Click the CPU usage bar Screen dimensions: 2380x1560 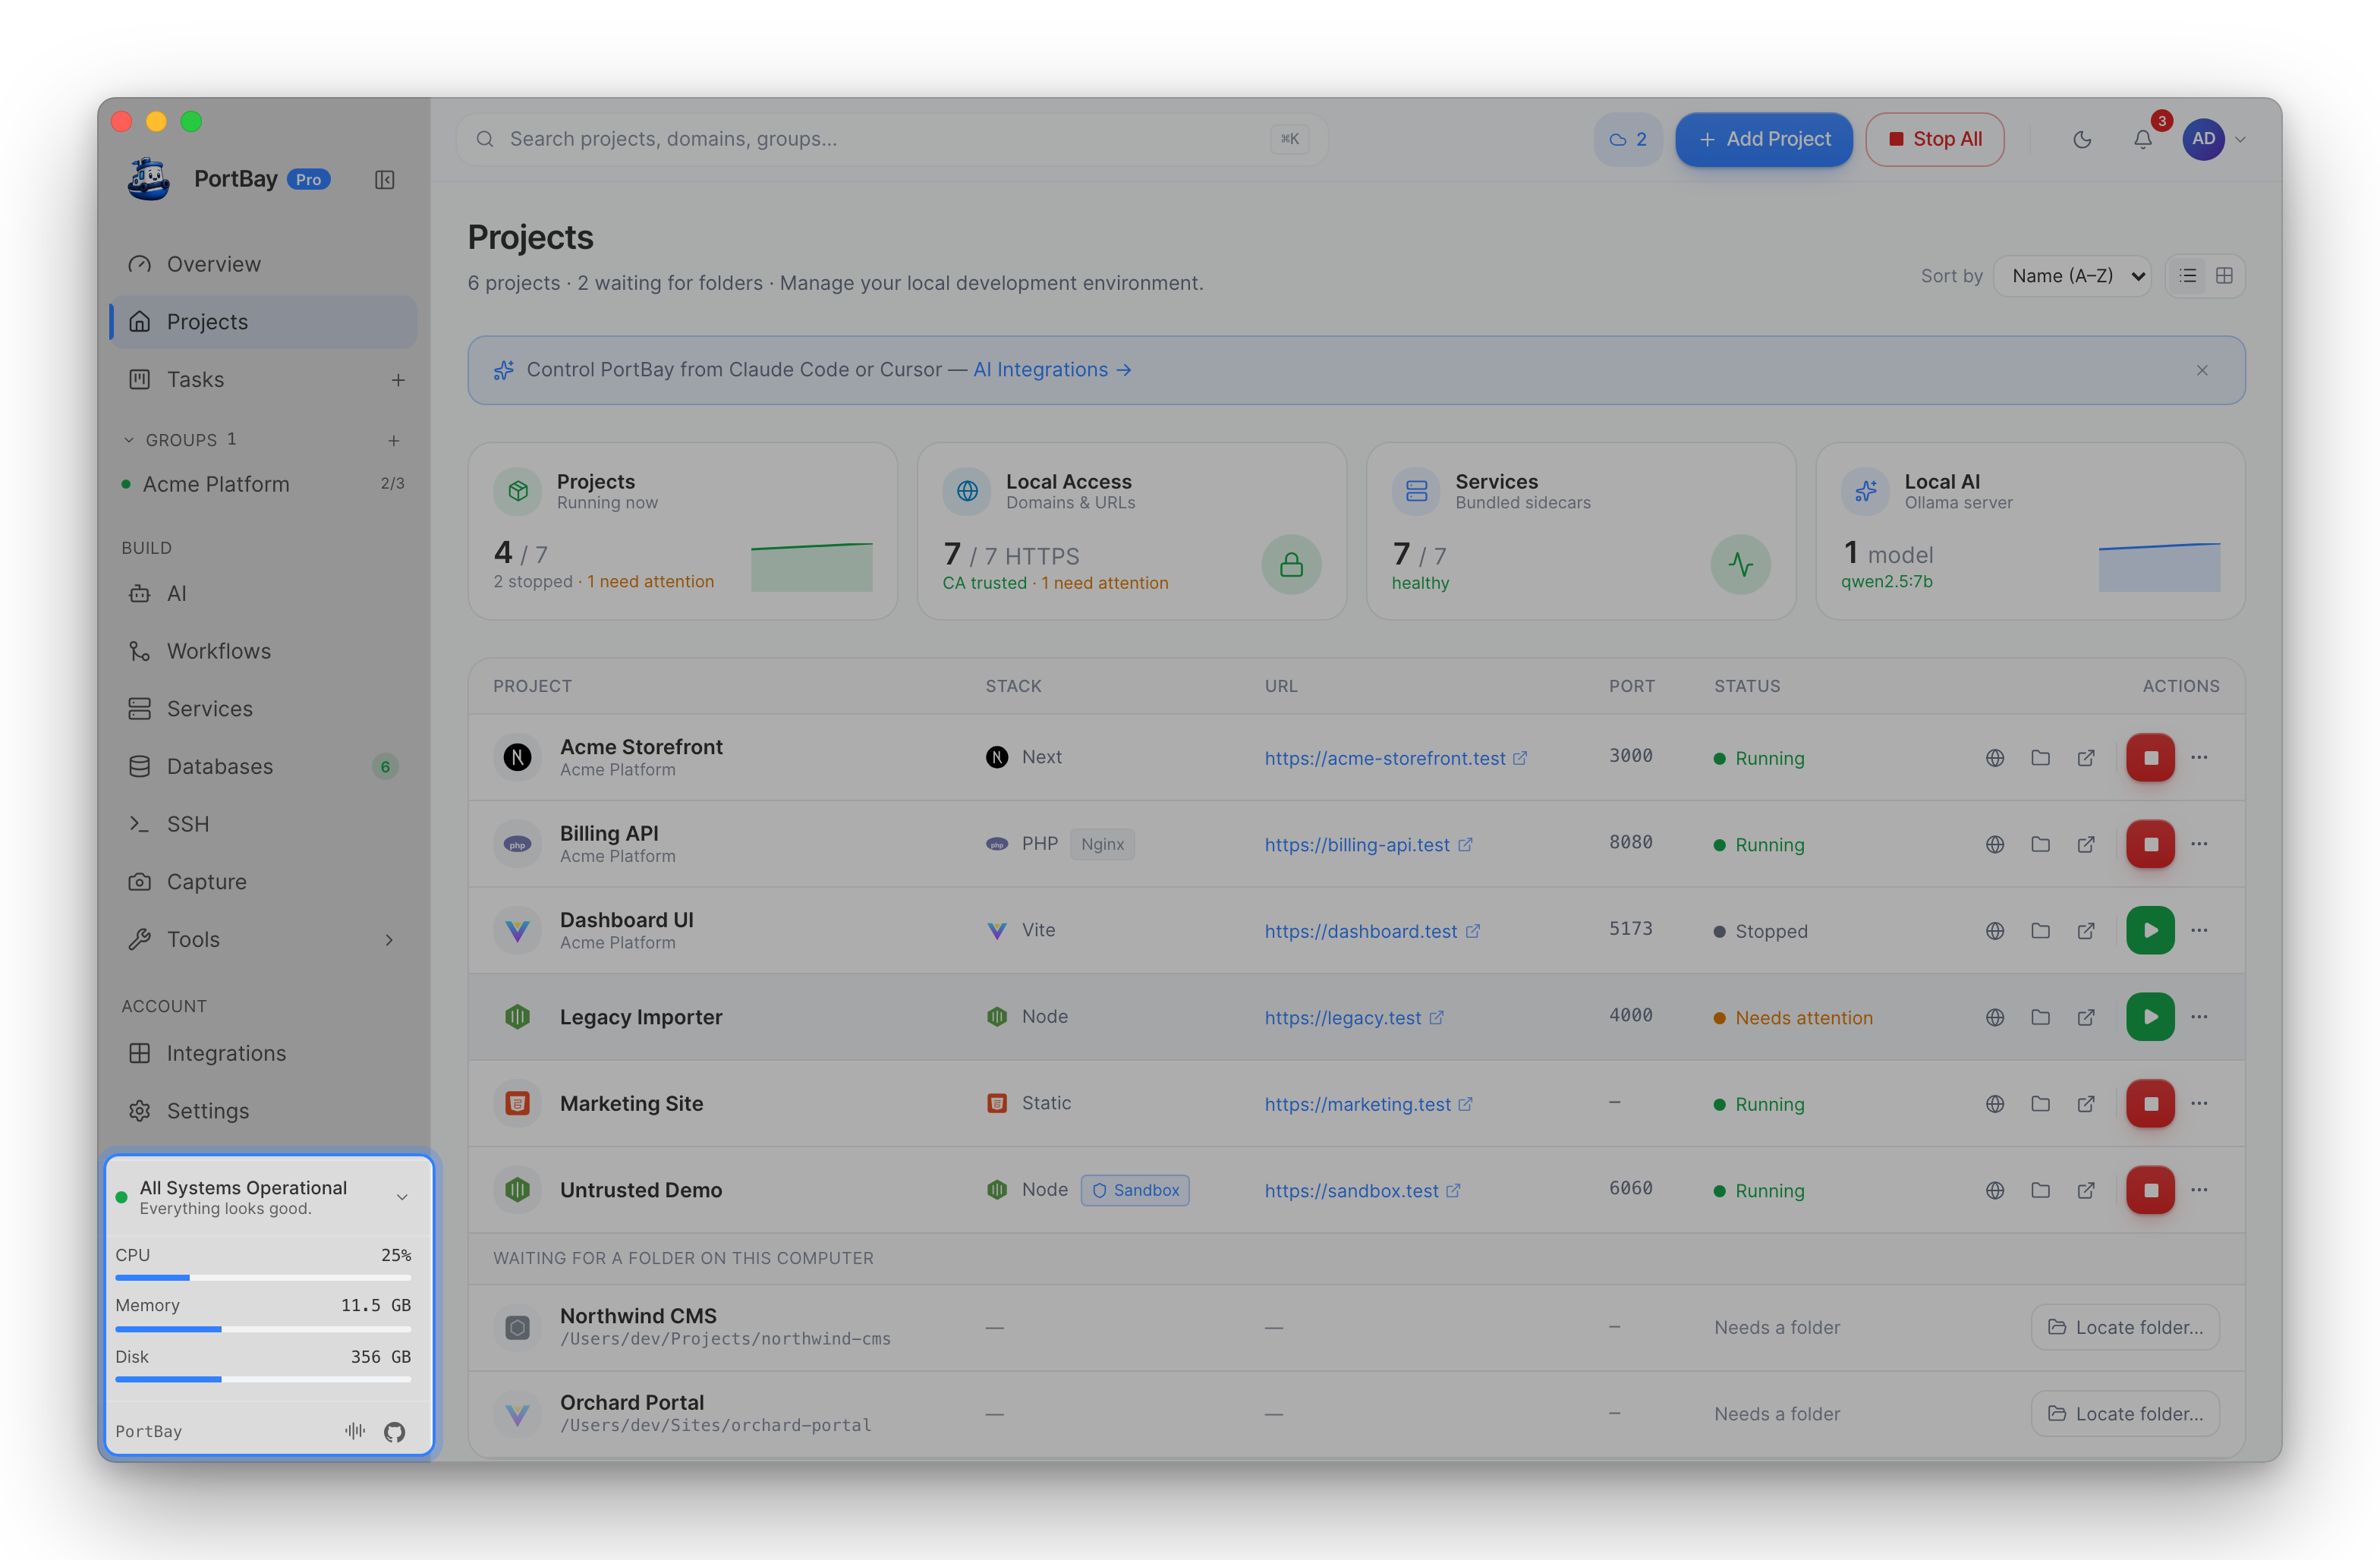coord(263,1278)
